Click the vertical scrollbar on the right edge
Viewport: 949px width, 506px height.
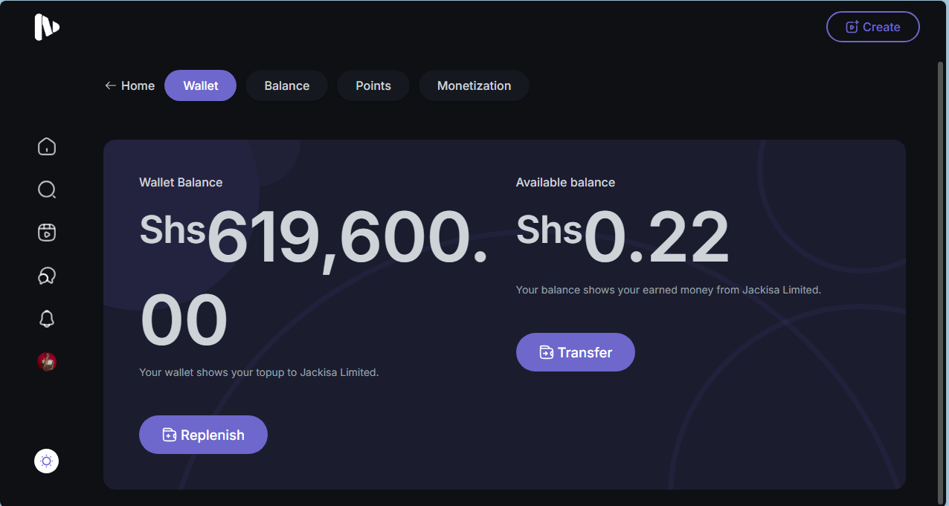pos(941,282)
